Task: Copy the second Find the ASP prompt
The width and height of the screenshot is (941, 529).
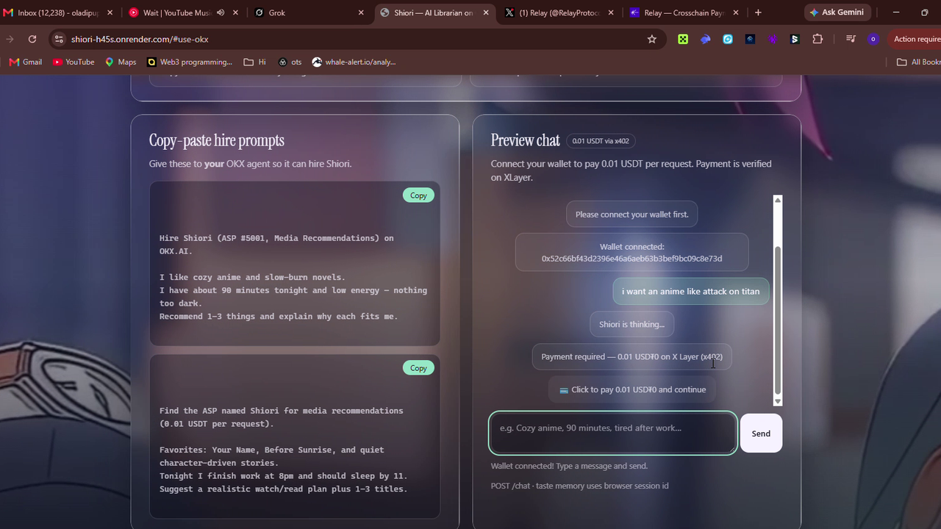Action: 418,368
